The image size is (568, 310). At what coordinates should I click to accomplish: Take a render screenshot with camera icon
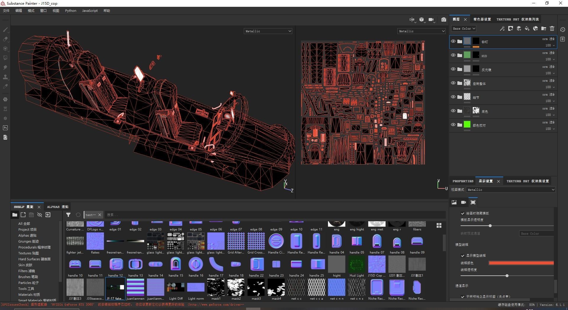443,20
